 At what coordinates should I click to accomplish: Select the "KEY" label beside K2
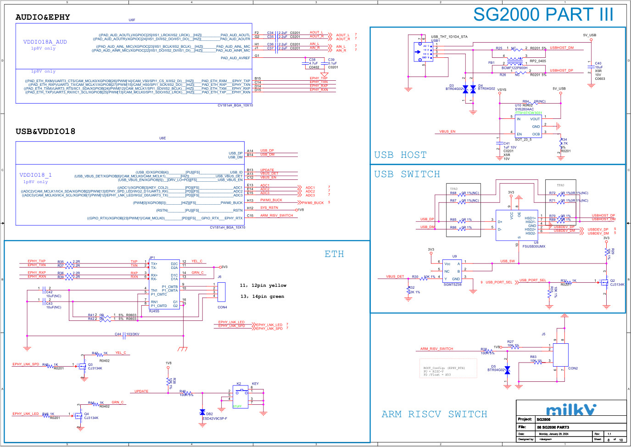(255, 384)
